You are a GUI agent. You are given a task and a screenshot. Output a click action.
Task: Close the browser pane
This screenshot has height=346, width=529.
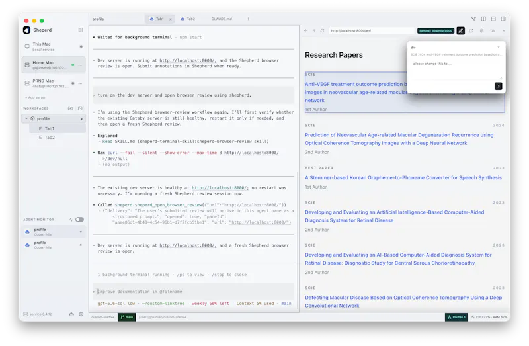pyautogui.click(x=504, y=30)
